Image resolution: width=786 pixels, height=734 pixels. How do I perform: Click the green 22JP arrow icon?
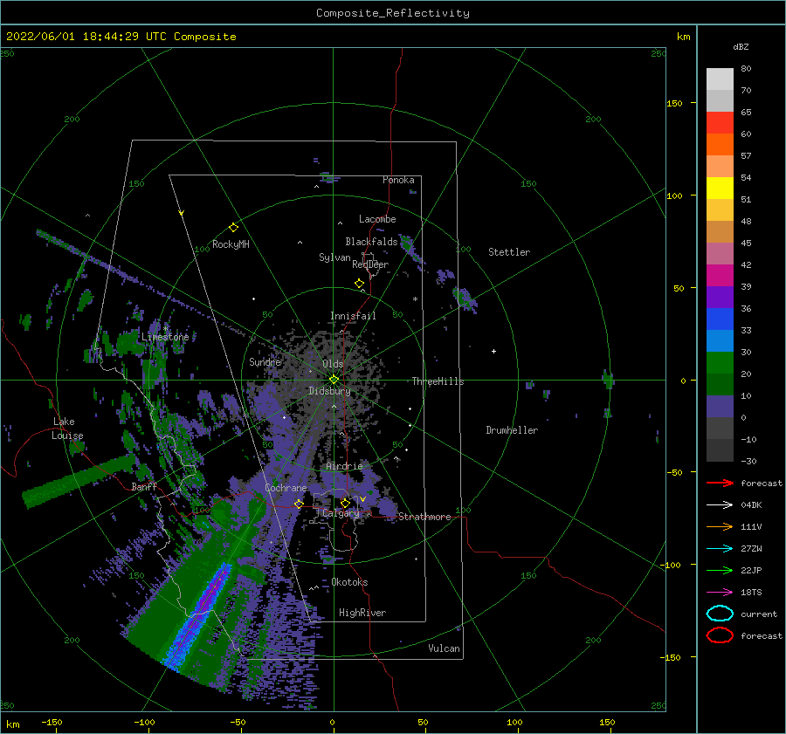tap(720, 570)
